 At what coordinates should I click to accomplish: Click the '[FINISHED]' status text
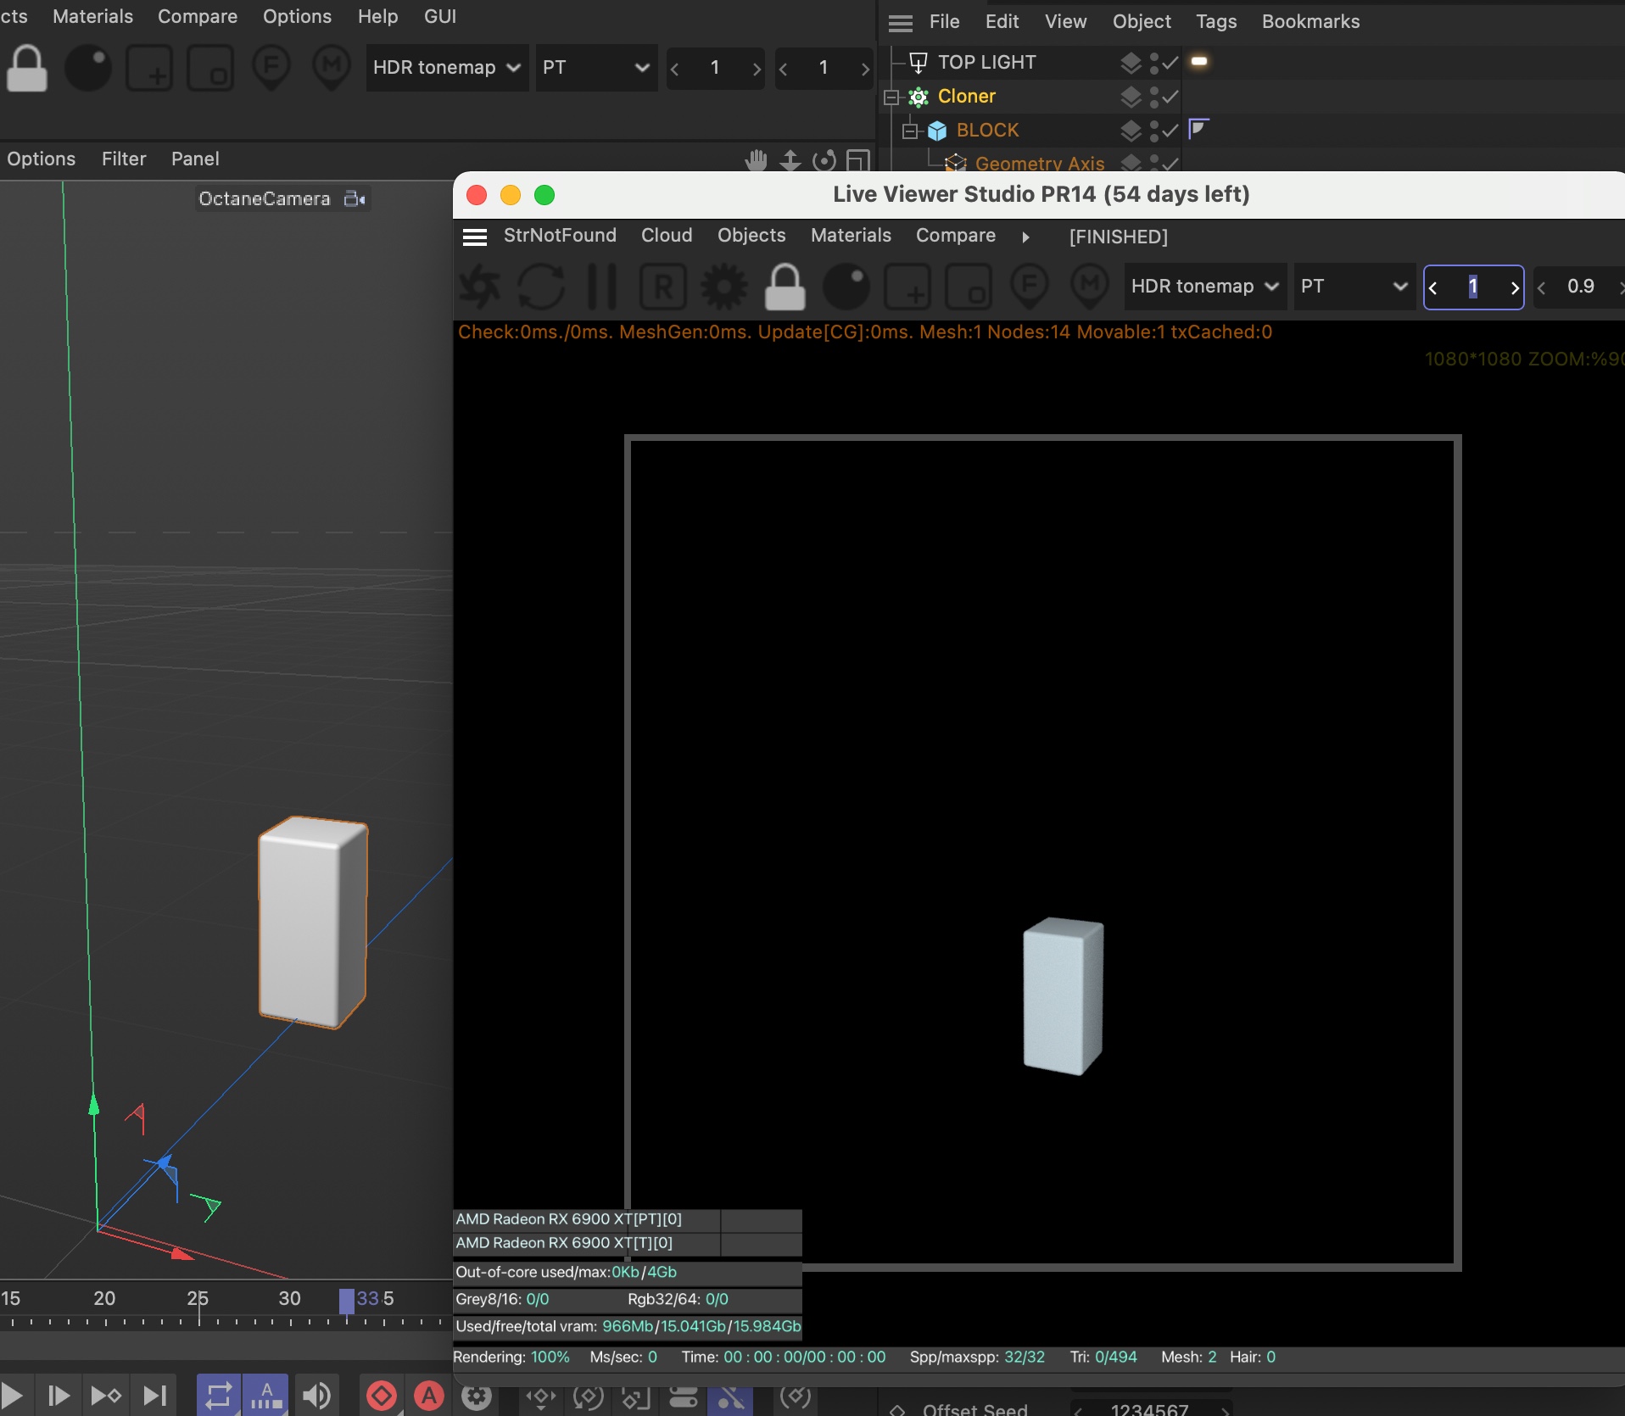pyautogui.click(x=1118, y=237)
